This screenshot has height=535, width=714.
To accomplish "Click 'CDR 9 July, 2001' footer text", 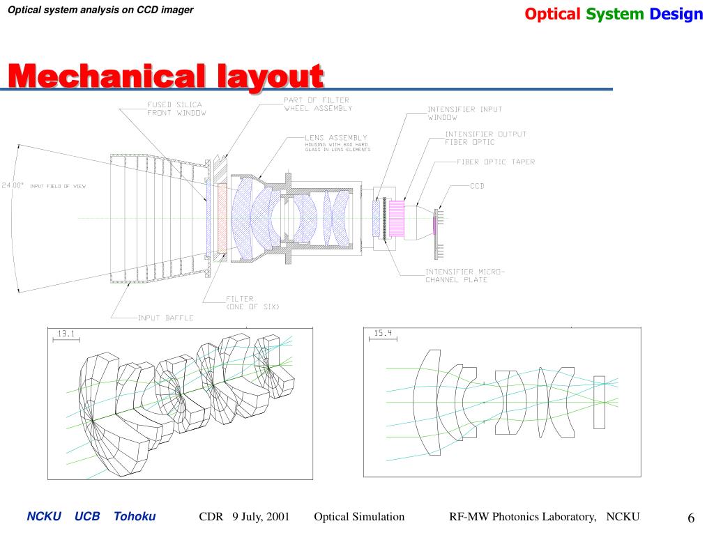I will coord(244,517).
